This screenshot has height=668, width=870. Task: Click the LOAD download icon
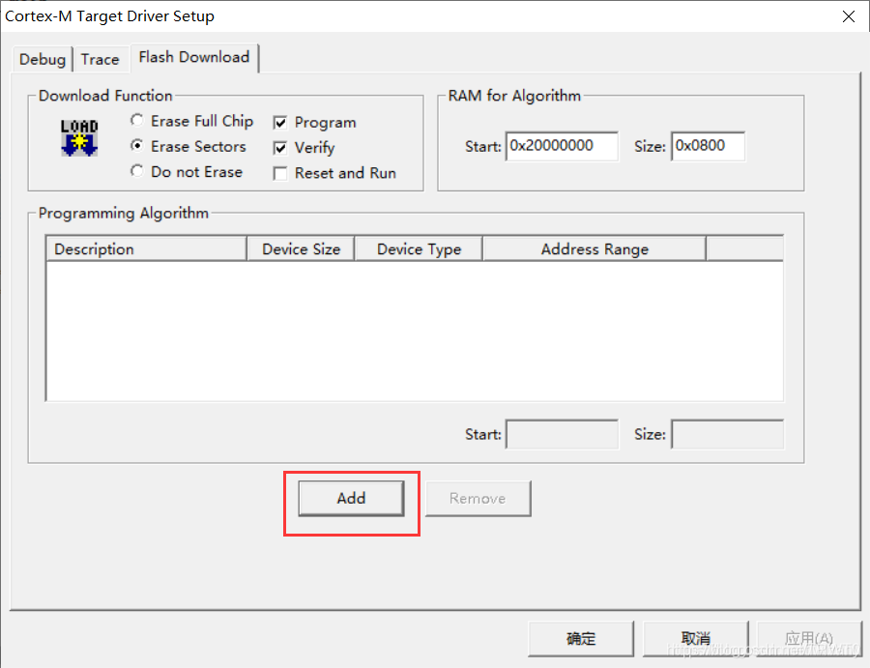click(79, 137)
